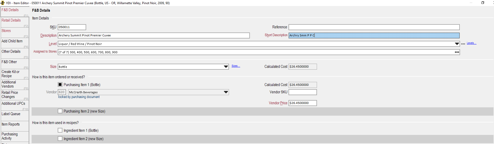
Task: Open Create Kit or Recipe tab
Action: click(15, 74)
